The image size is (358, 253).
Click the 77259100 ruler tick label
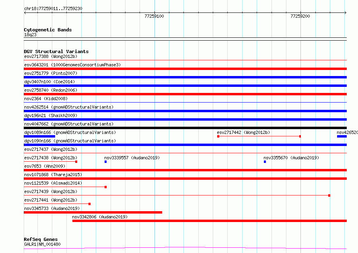tap(154, 16)
